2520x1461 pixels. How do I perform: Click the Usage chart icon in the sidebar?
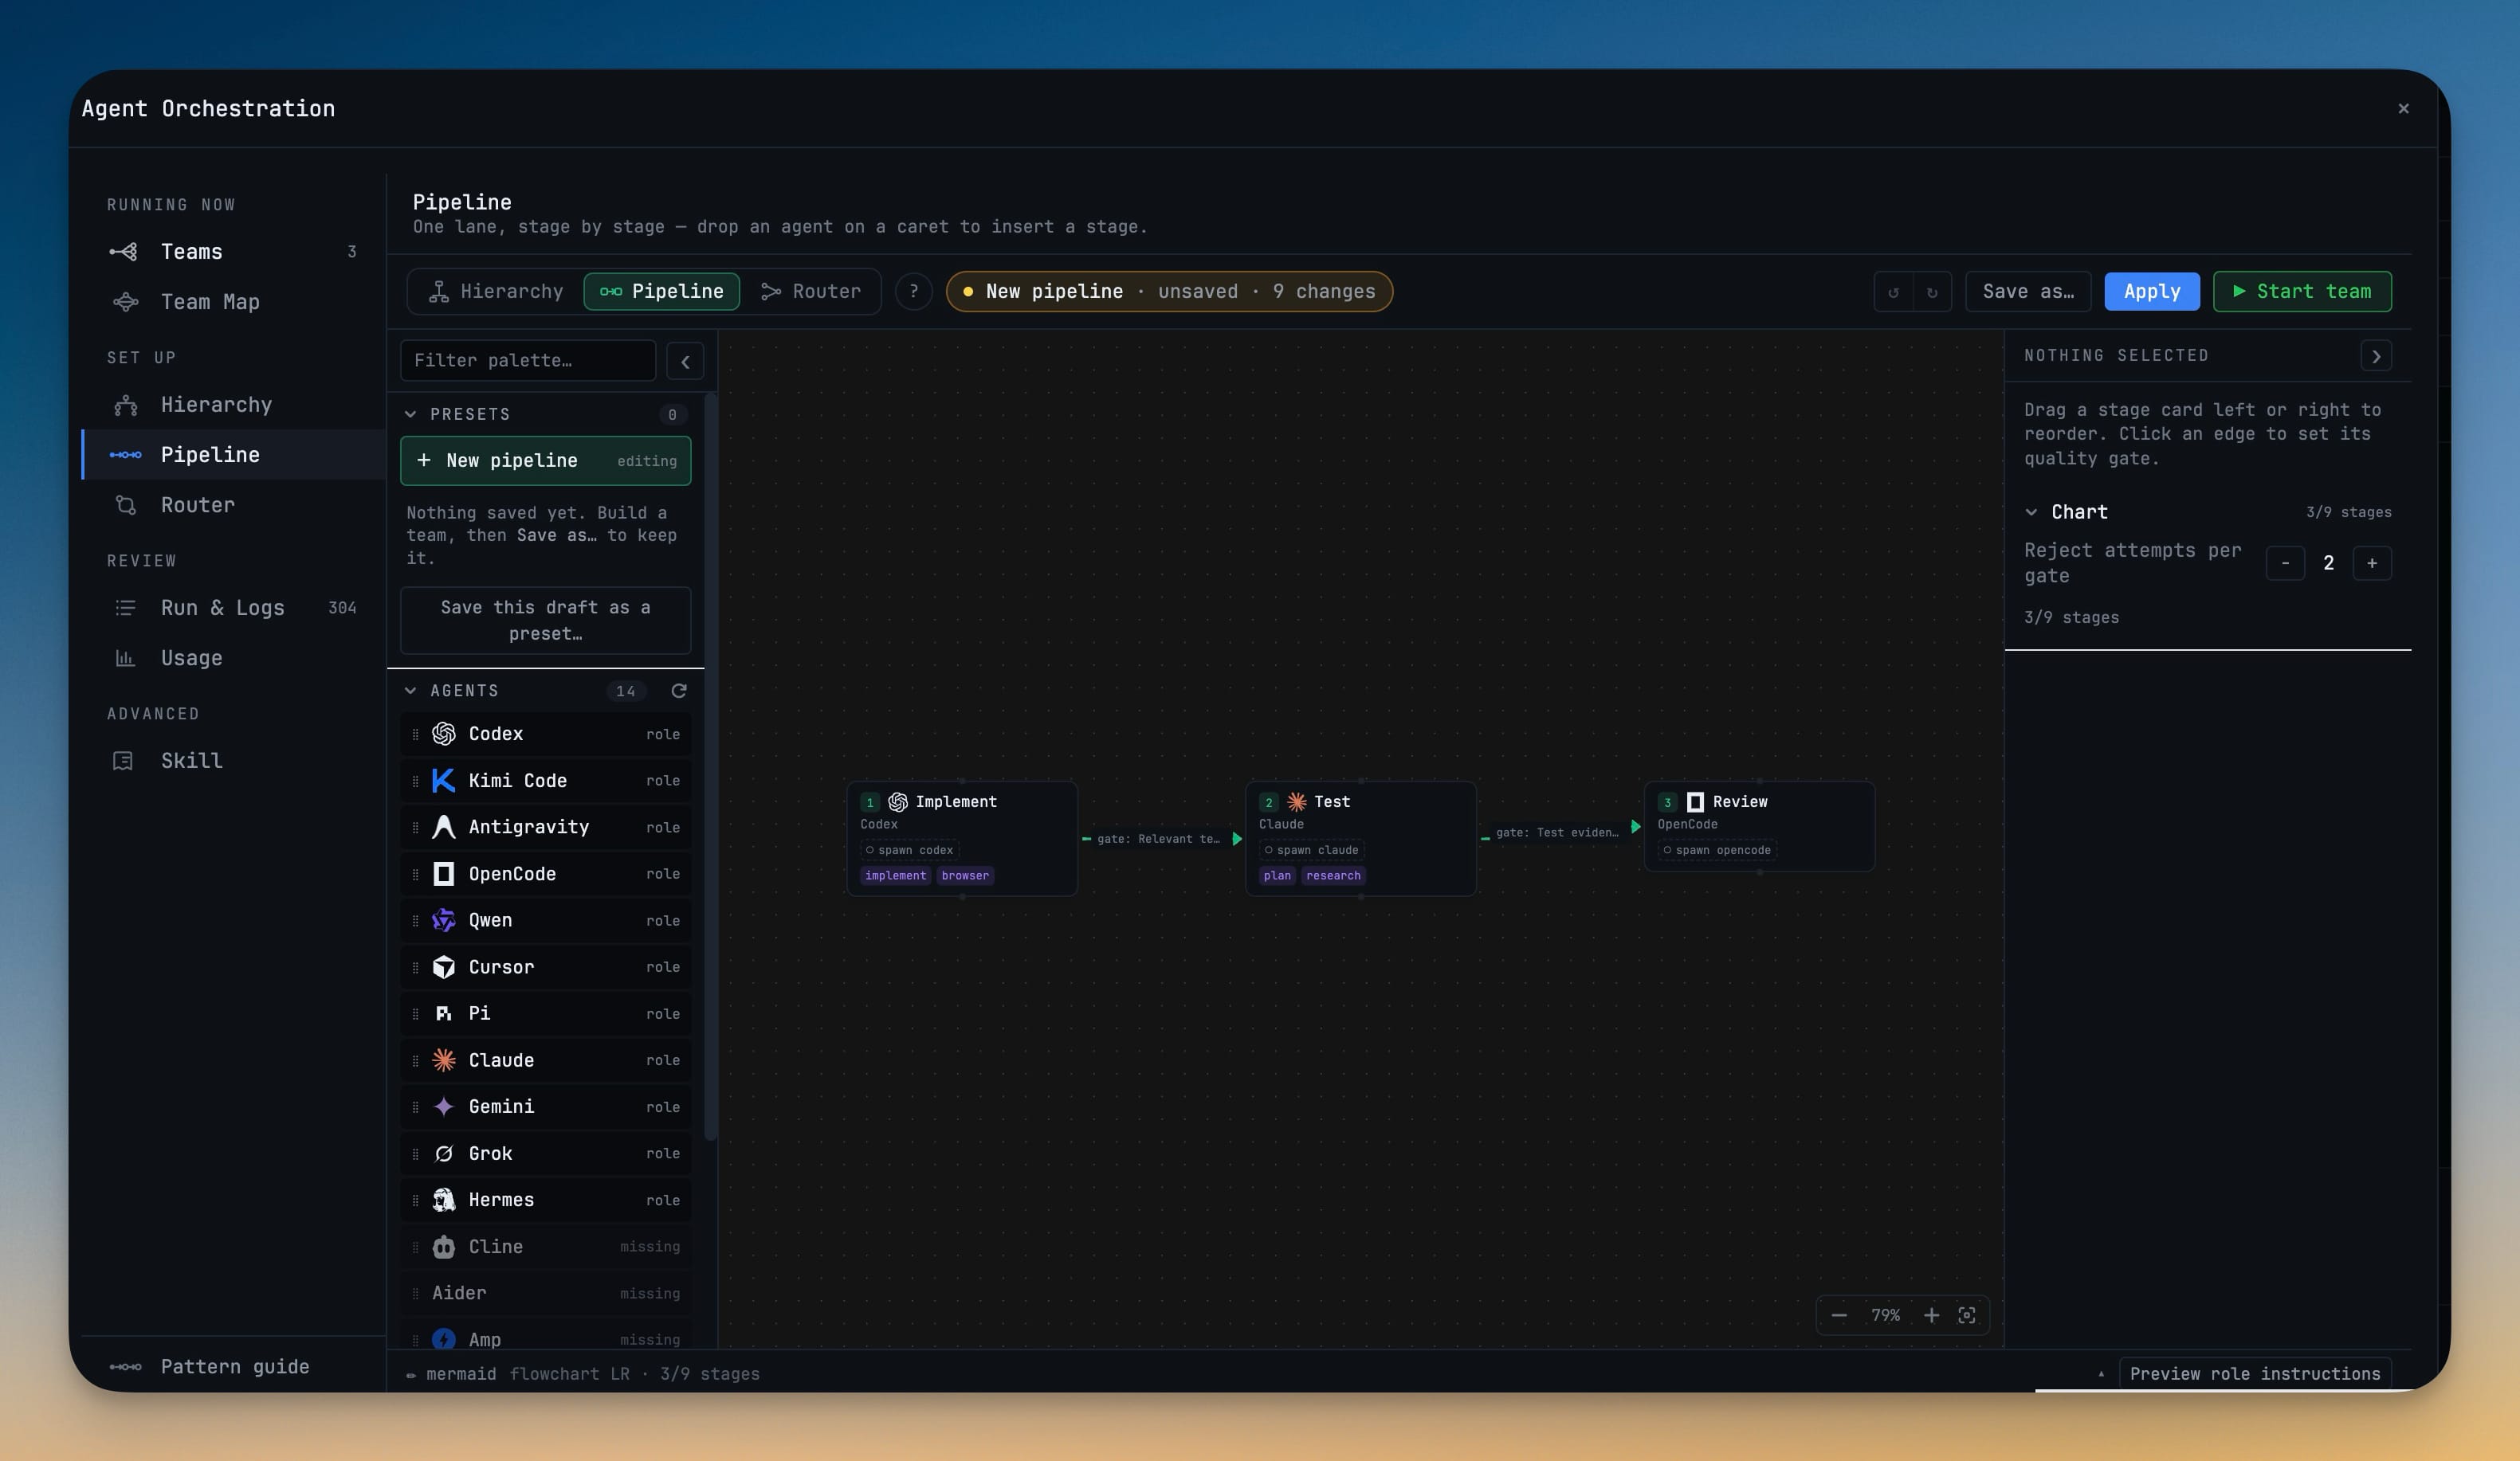click(x=125, y=657)
